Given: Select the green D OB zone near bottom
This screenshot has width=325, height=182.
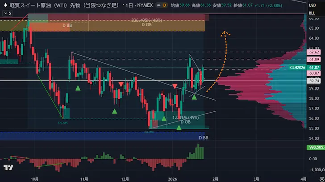Looking at the screenshot, I should point(185,120).
